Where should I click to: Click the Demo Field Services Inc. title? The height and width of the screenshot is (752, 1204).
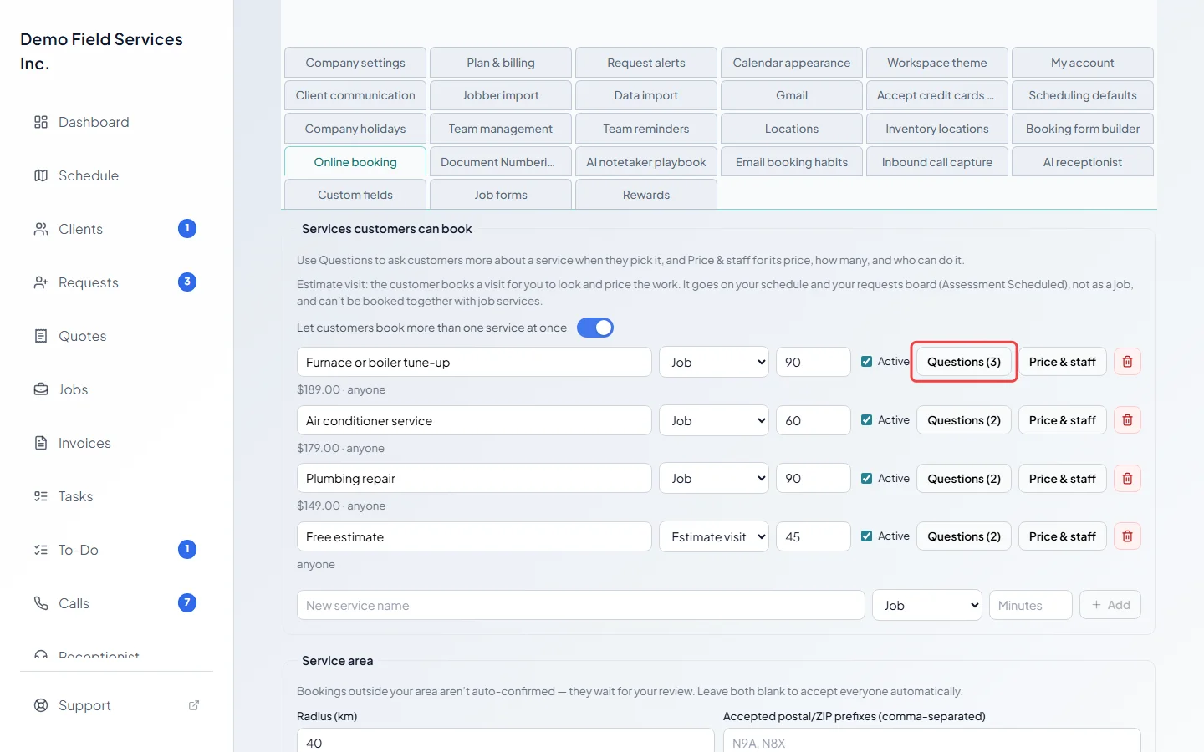click(101, 51)
